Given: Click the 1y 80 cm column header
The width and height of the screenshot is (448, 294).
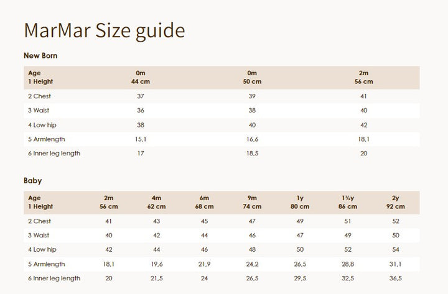Looking at the screenshot, I should 301,202.
